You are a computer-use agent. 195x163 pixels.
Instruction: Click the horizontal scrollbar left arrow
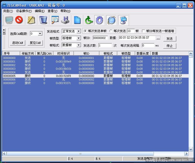5,154
